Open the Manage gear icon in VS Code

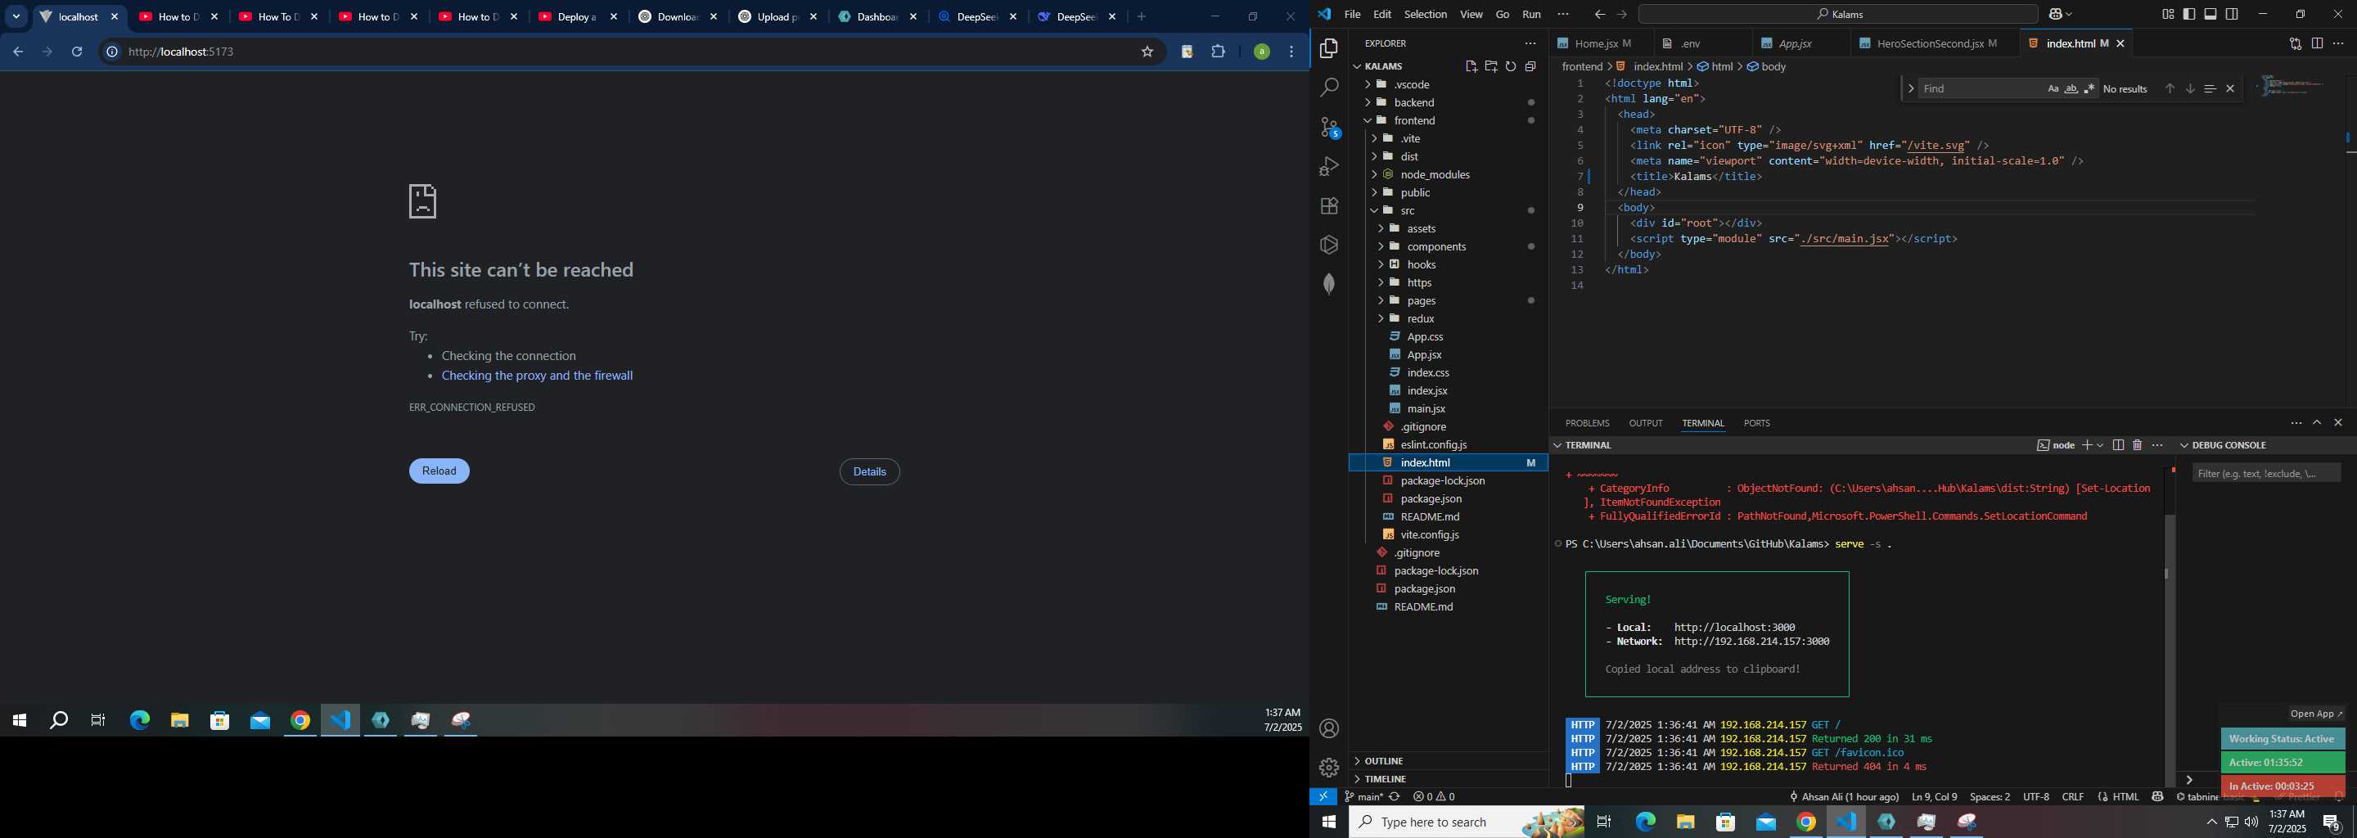point(1329,768)
